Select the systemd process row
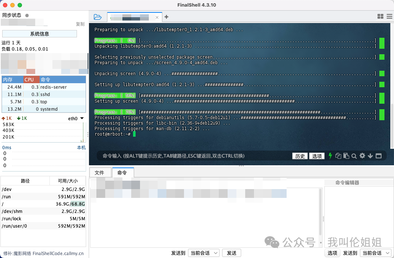 click(x=44, y=109)
